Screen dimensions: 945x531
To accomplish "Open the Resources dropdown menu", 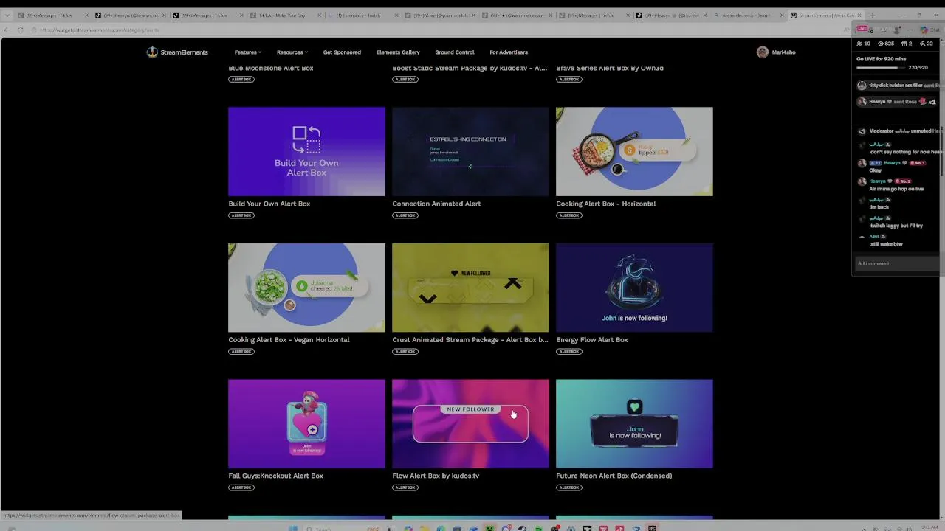I will click(292, 52).
